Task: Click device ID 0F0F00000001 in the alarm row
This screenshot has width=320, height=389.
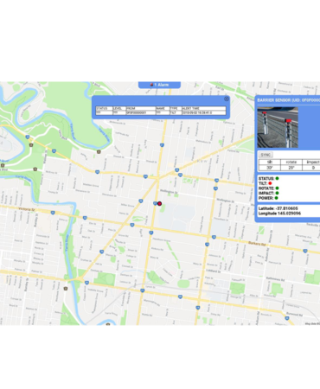Action: [x=136, y=112]
